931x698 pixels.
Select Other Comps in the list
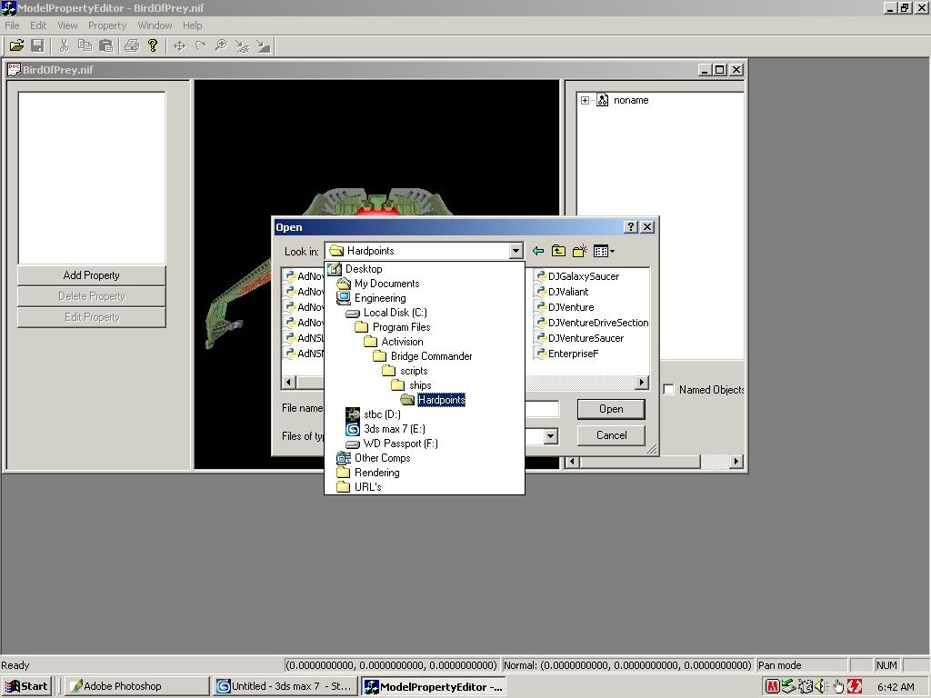pyautogui.click(x=382, y=458)
